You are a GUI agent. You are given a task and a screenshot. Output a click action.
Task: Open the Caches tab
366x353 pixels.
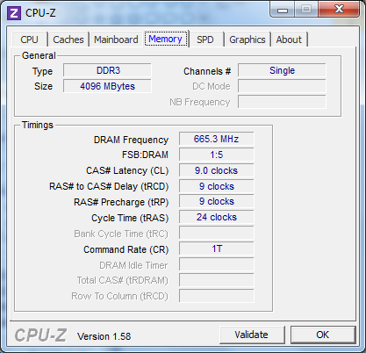click(x=68, y=40)
